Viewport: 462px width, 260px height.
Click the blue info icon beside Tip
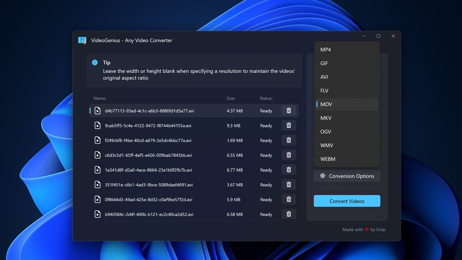(x=95, y=62)
